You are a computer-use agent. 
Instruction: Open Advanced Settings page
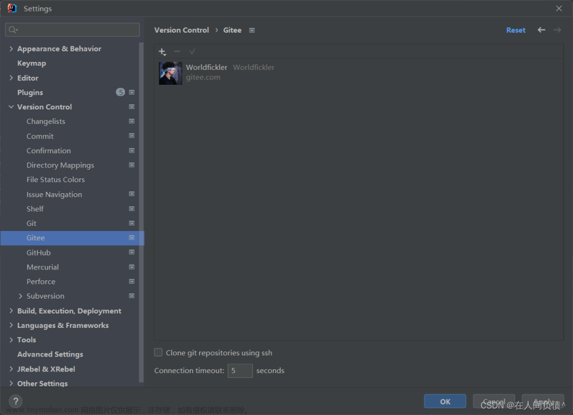(50, 354)
